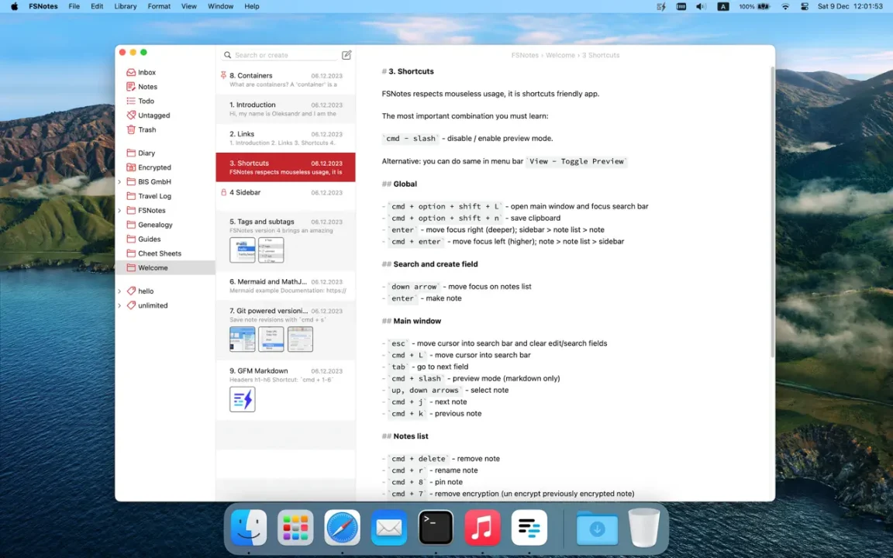Open Control Center in menu bar
The image size is (893, 558).
tap(804, 6)
